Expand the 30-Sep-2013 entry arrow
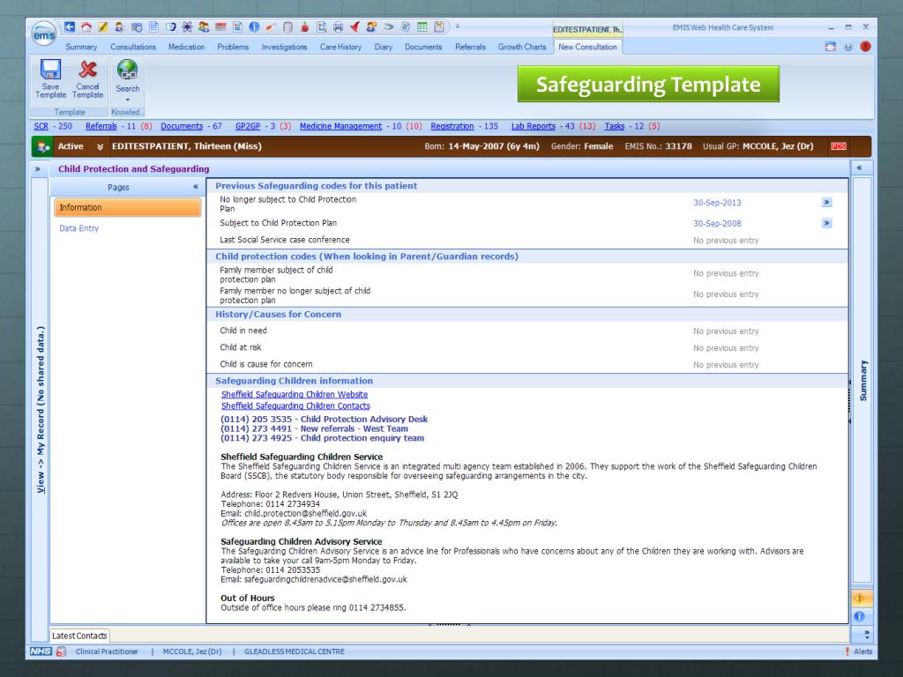903x677 pixels. click(827, 202)
